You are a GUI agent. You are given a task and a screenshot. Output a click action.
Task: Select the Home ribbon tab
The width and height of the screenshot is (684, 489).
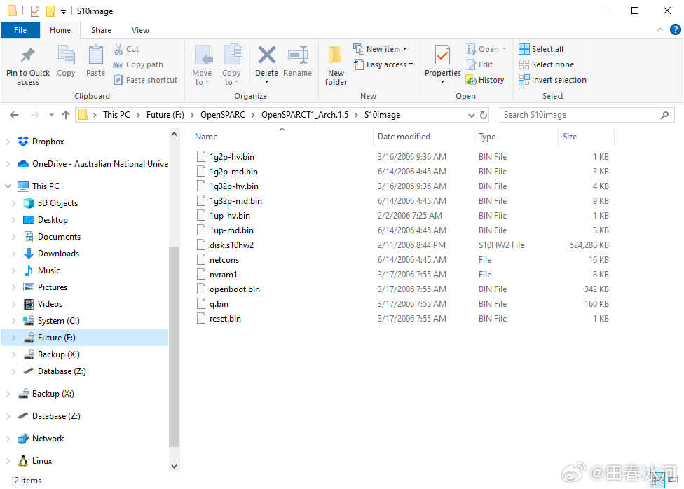pyautogui.click(x=60, y=30)
